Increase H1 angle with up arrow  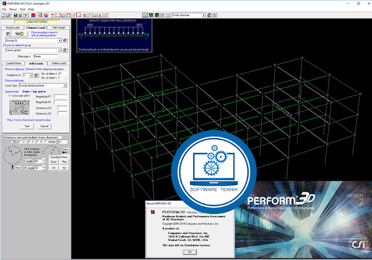(44, 166)
